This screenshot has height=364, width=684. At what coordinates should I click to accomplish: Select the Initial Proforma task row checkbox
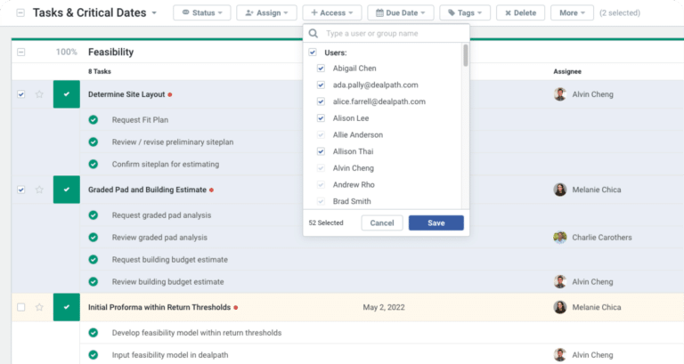[x=20, y=307]
